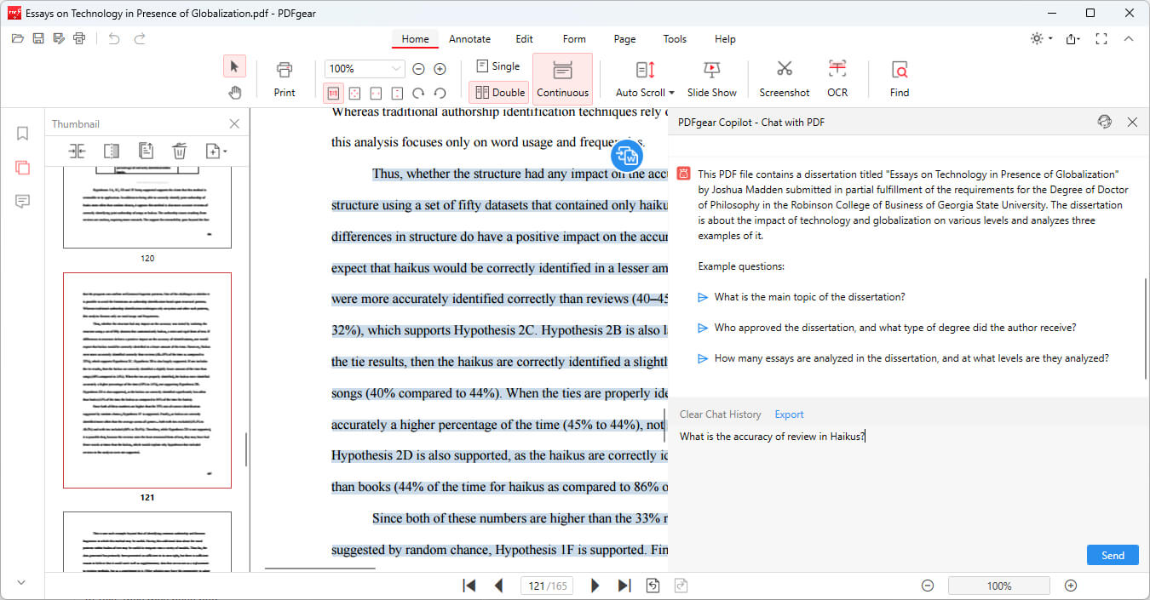Switch to the Annotate tab
1150x600 pixels.
[x=469, y=39]
